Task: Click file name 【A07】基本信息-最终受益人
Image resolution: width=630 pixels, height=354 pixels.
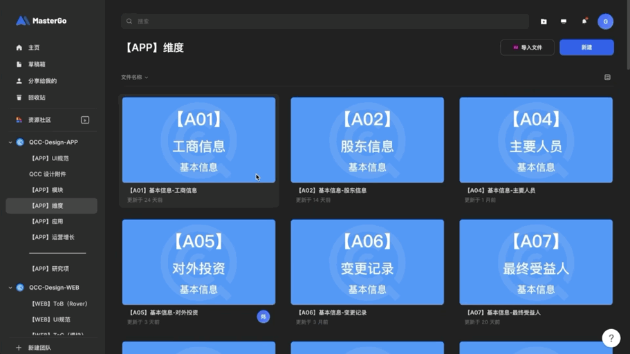Action: coord(503,313)
